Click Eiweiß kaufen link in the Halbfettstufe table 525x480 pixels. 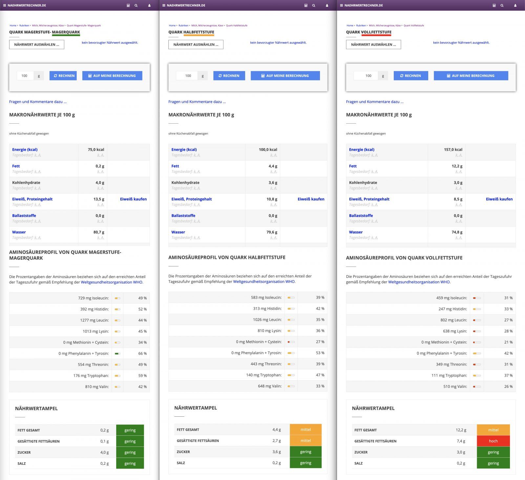click(311, 199)
